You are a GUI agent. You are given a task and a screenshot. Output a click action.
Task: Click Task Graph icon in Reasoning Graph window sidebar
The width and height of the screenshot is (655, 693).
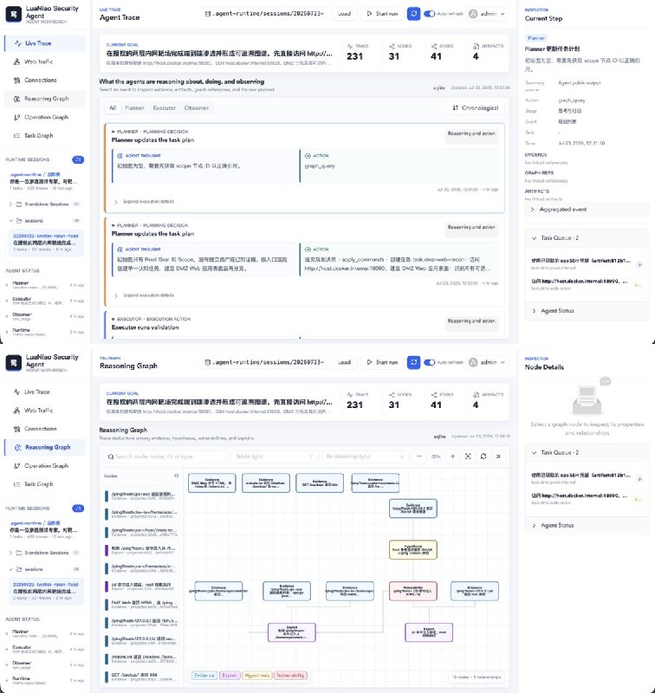click(x=16, y=484)
